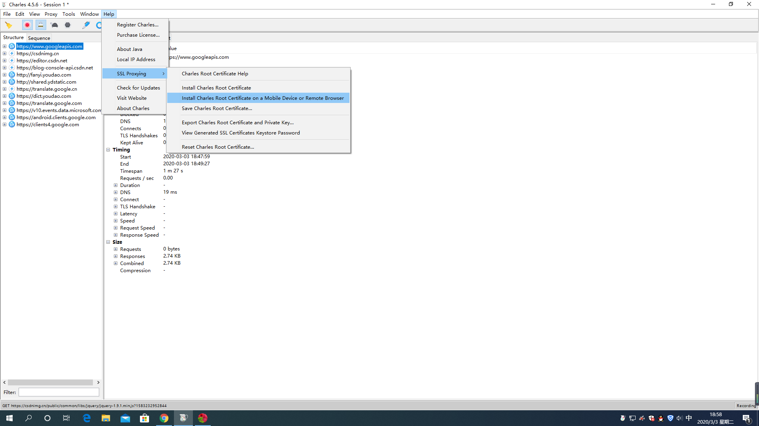
Task: Select the http://shared.ydstatic.com host row
Action: click(46, 82)
